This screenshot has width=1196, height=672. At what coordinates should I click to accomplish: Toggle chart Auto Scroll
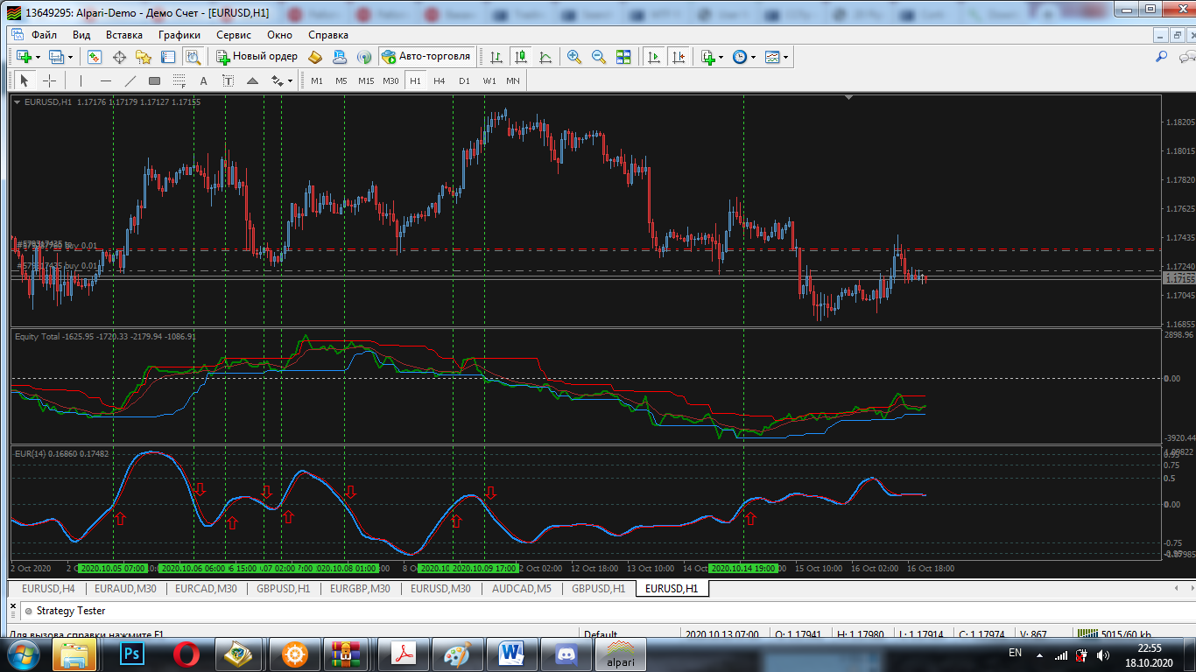(x=653, y=57)
